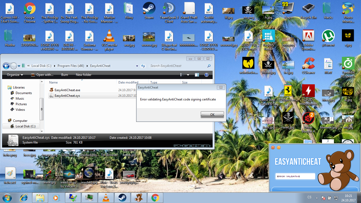Open the address bar history dropdown
The height and width of the screenshot is (203, 361).
click(137, 66)
